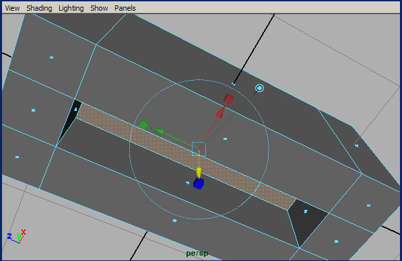Open the Panels menu
The height and width of the screenshot is (261, 402).
pos(125,8)
